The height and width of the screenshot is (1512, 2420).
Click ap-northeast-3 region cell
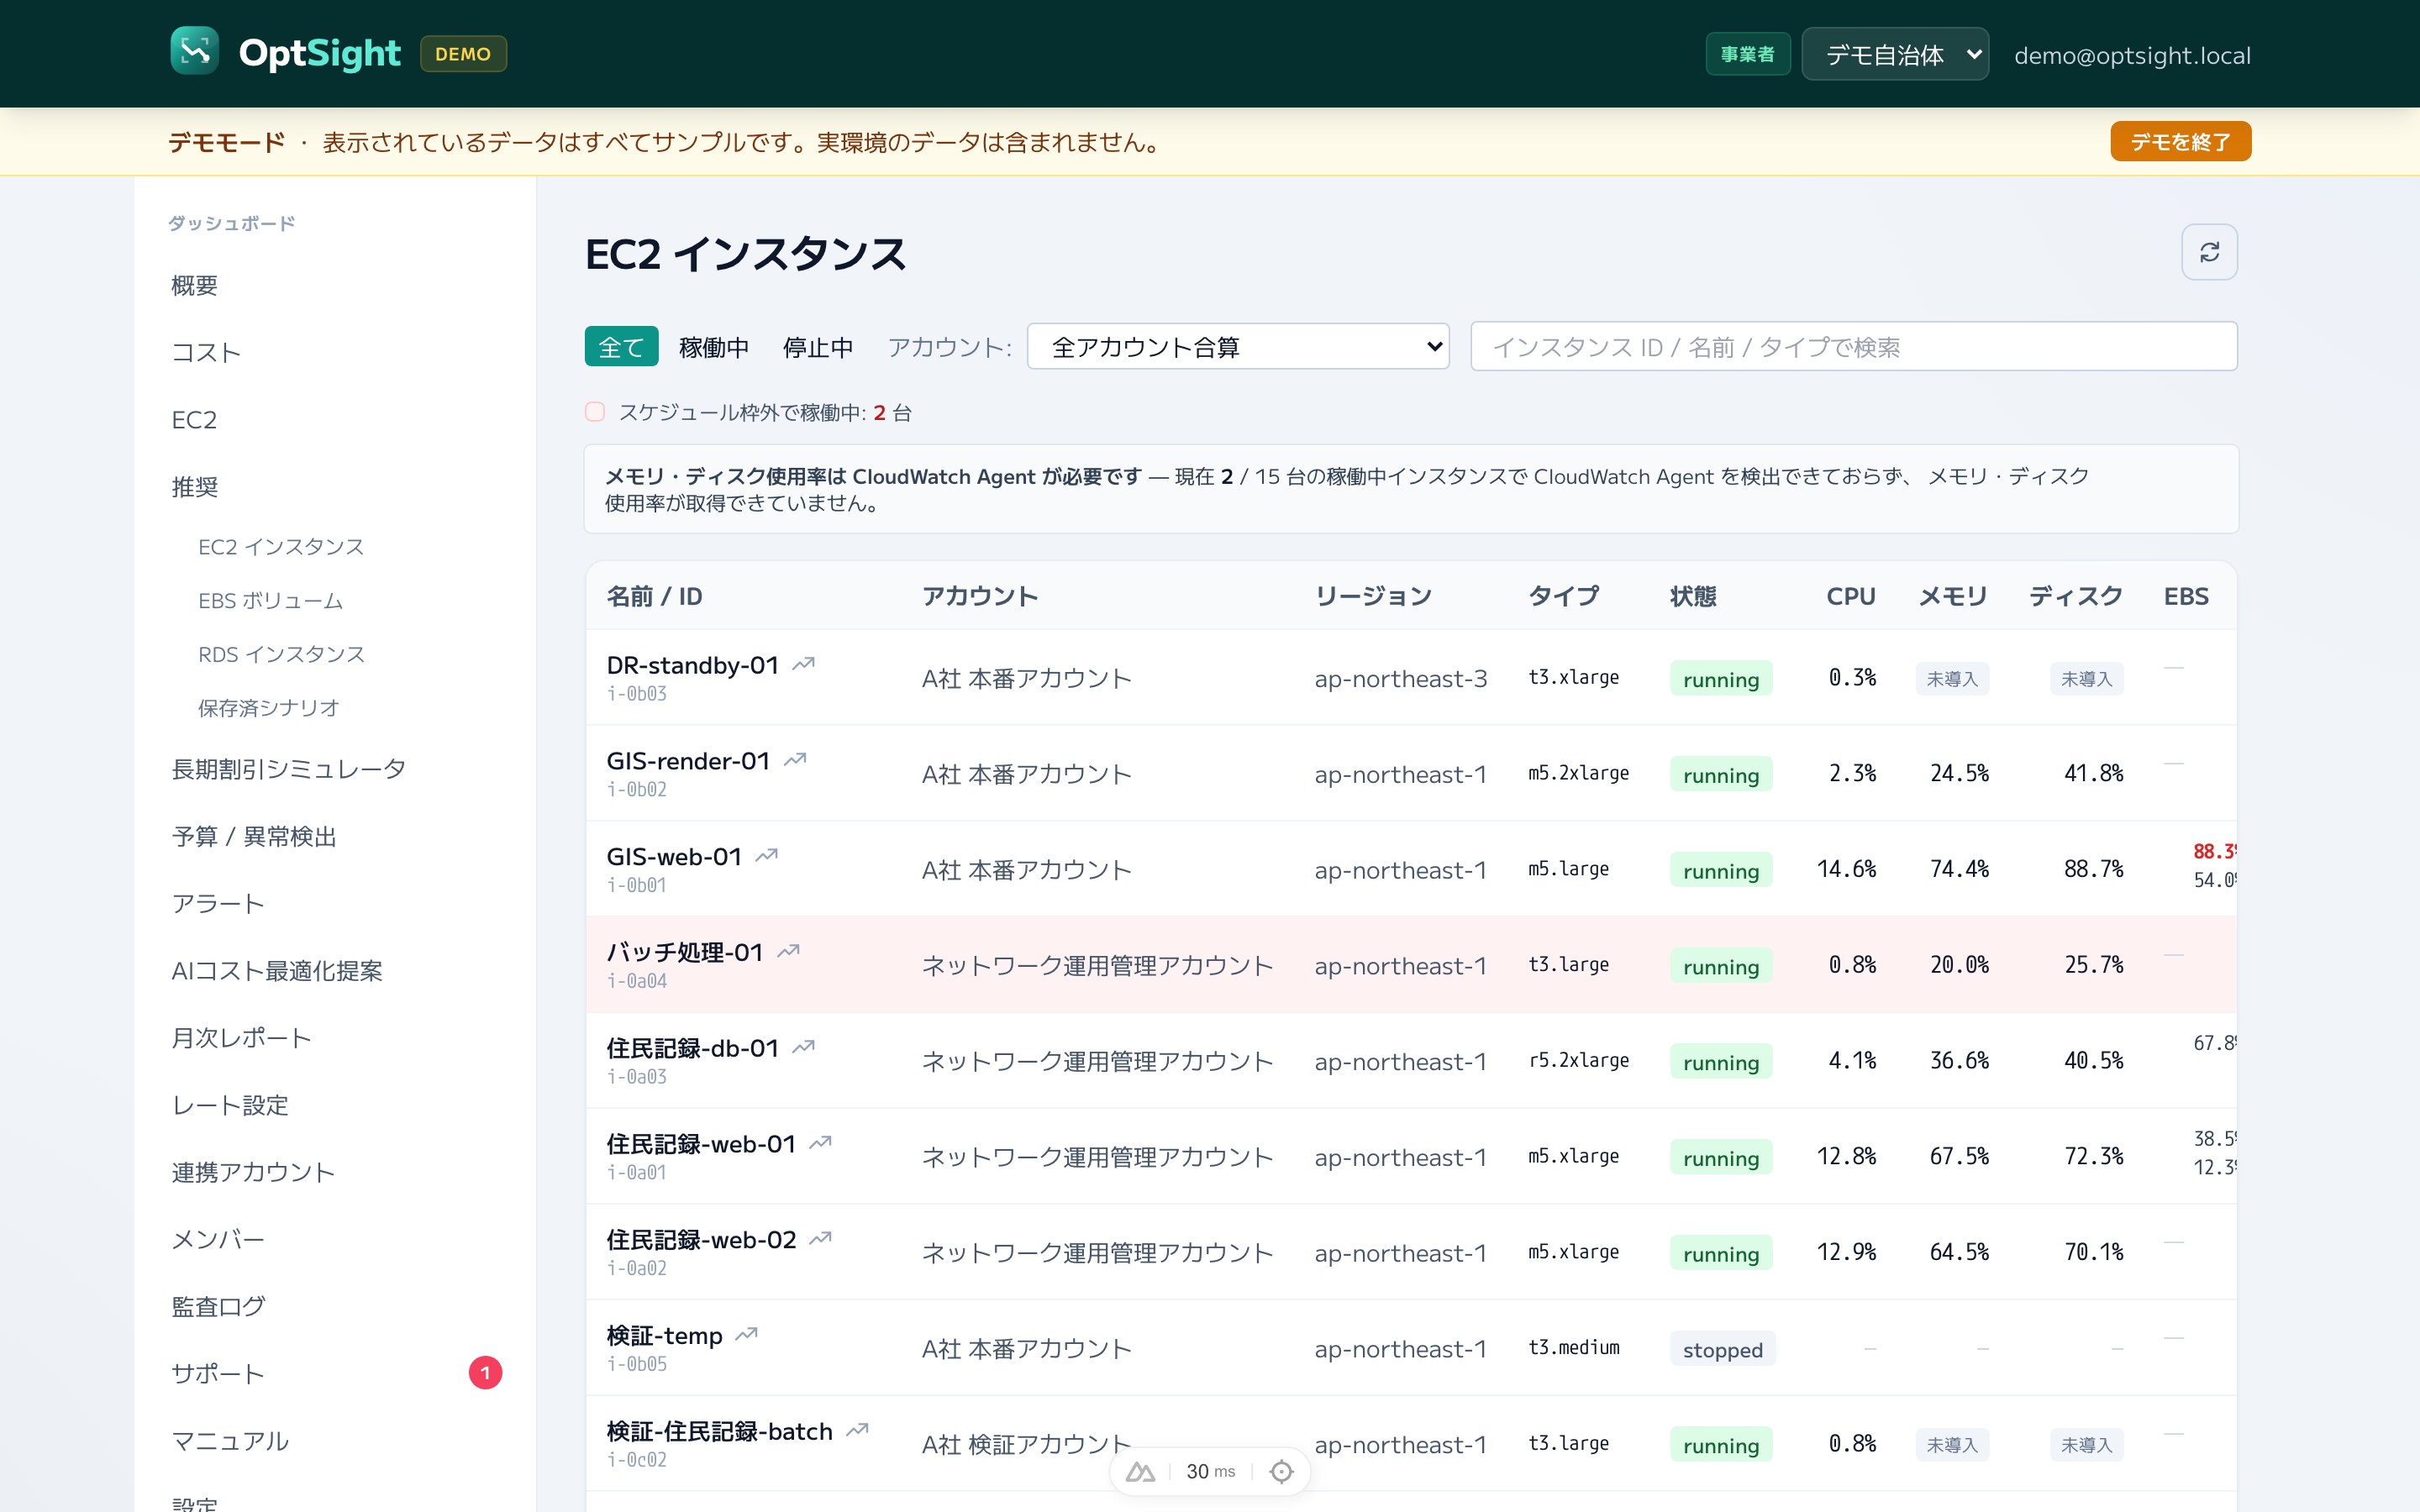[x=1400, y=679]
